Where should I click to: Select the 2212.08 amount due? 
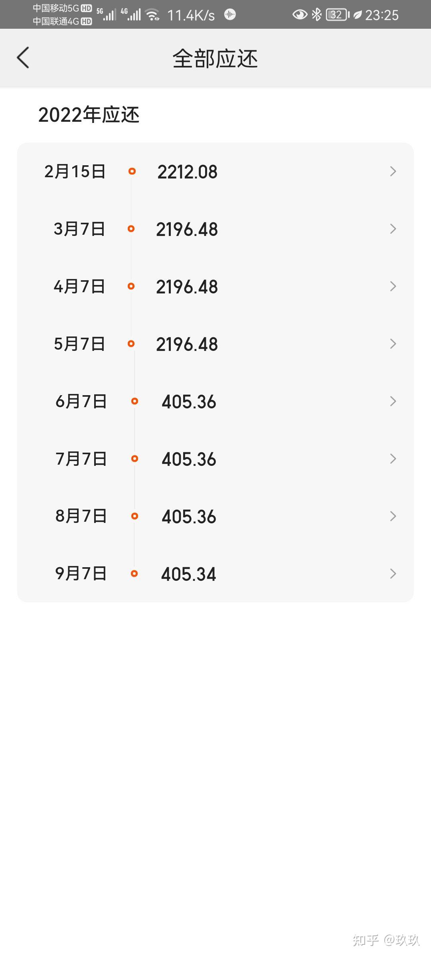coord(187,172)
